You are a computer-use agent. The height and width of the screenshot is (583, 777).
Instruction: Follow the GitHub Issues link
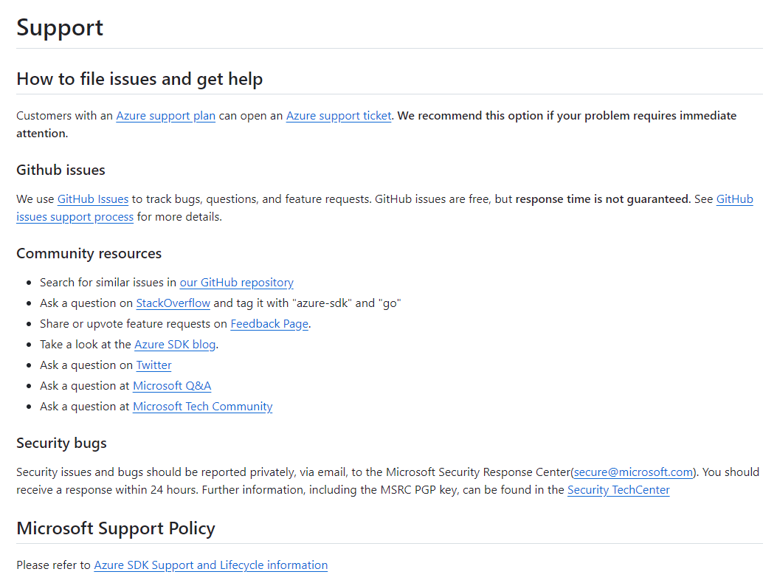point(93,199)
